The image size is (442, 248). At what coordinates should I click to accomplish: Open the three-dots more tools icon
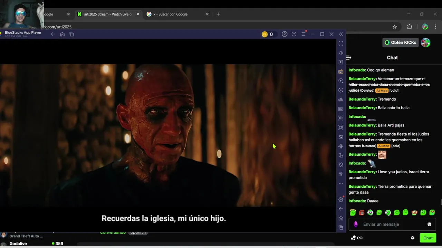pos(341,183)
